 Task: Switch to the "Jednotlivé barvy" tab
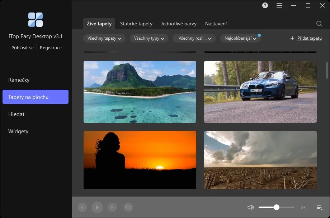(179, 24)
